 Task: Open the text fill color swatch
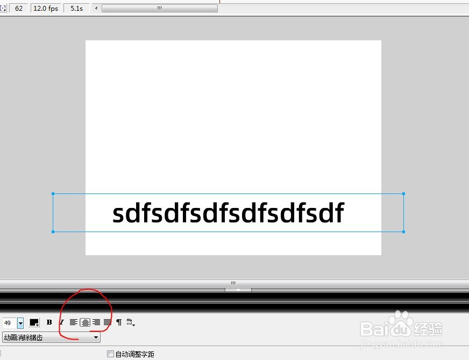pyautogui.click(x=33, y=322)
